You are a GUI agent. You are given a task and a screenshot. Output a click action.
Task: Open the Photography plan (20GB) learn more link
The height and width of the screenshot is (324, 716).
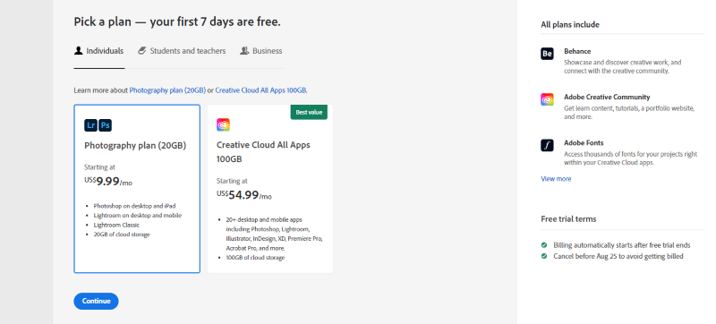point(167,90)
